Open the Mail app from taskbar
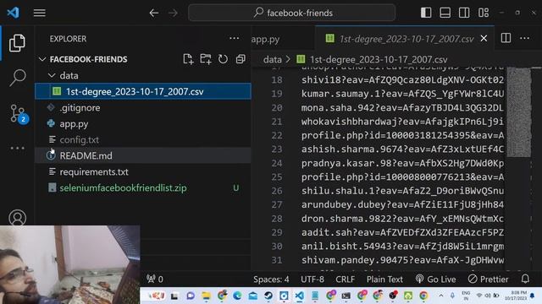Screen dimensions: 542x304 coord(252,296)
